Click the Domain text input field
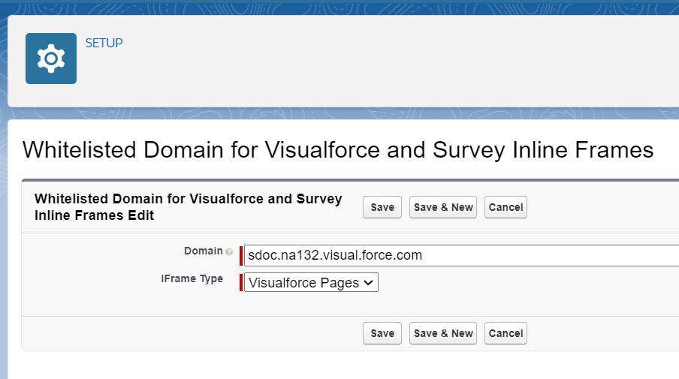 coord(462,255)
